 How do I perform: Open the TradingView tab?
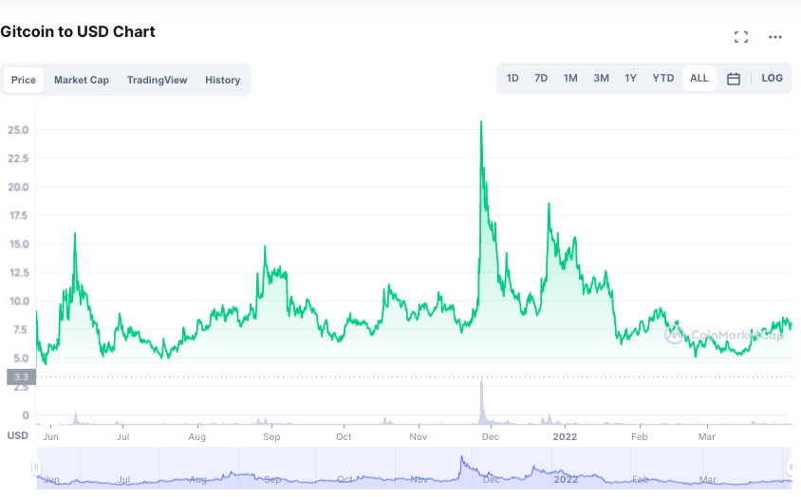coord(157,81)
